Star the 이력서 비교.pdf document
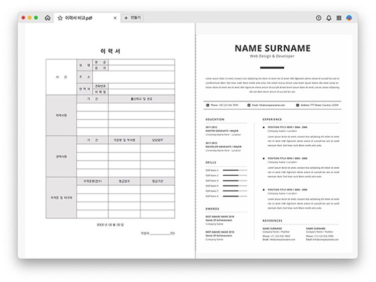The width and height of the screenshot is (376, 282). point(60,18)
